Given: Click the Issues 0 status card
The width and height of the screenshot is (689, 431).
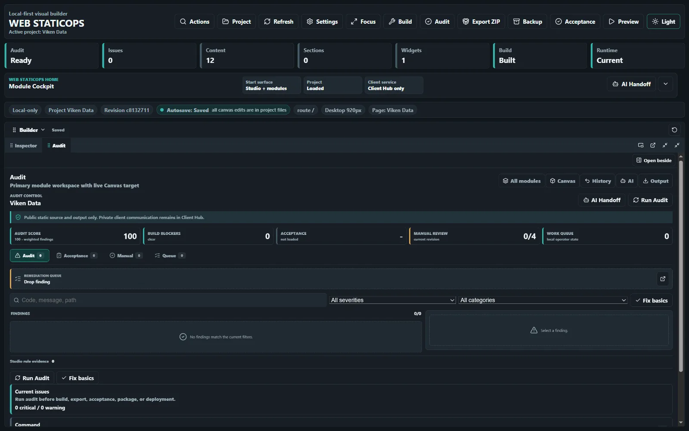Looking at the screenshot, I should pos(149,56).
